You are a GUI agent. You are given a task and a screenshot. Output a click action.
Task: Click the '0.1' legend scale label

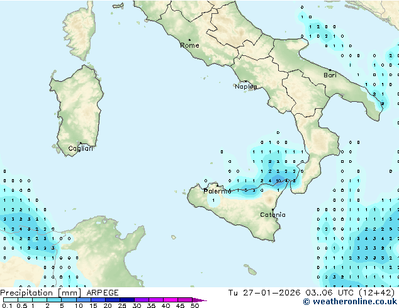click(x=7, y=305)
